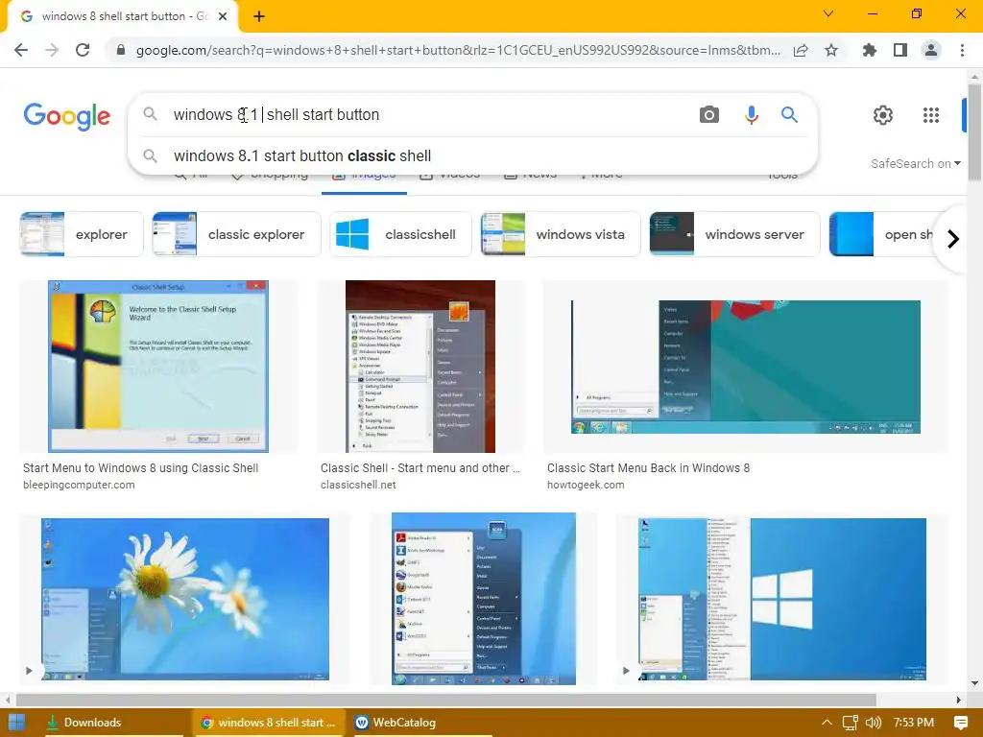Viewport: 983px width, 737px height.
Task: Open Classic Shell - Start menu and other link
Action: point(420,468)
